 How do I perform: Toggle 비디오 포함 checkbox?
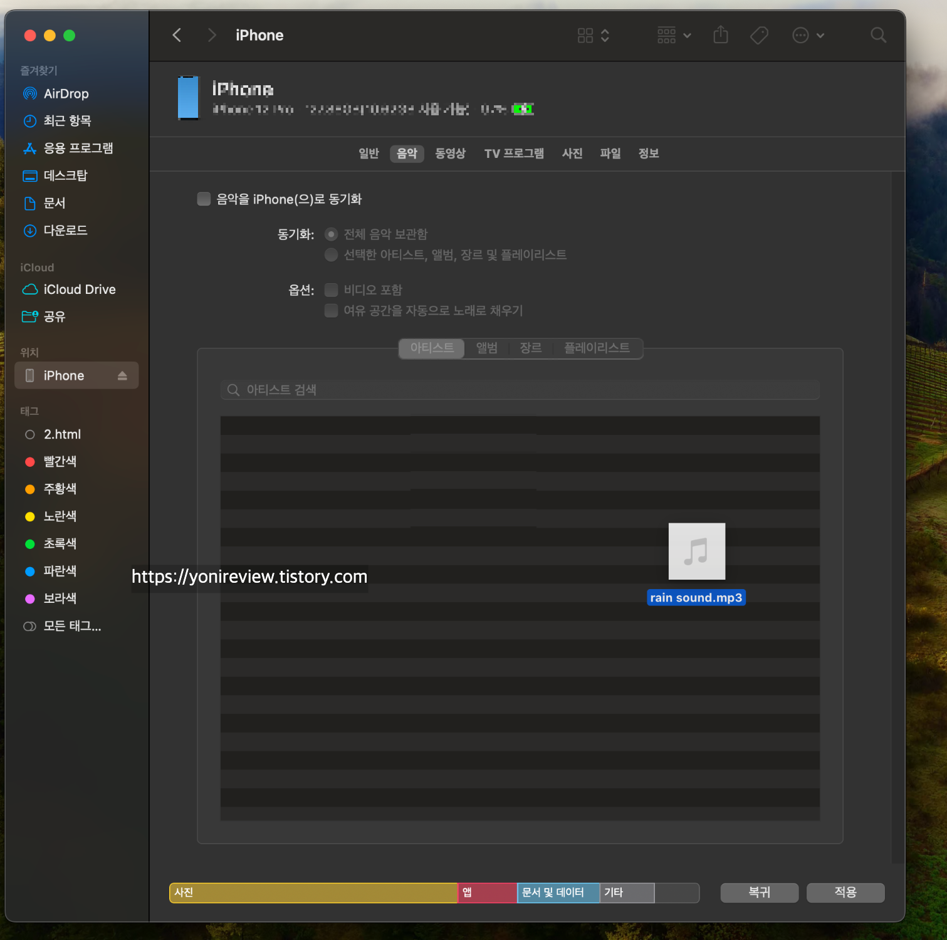(x=332, y=290)
